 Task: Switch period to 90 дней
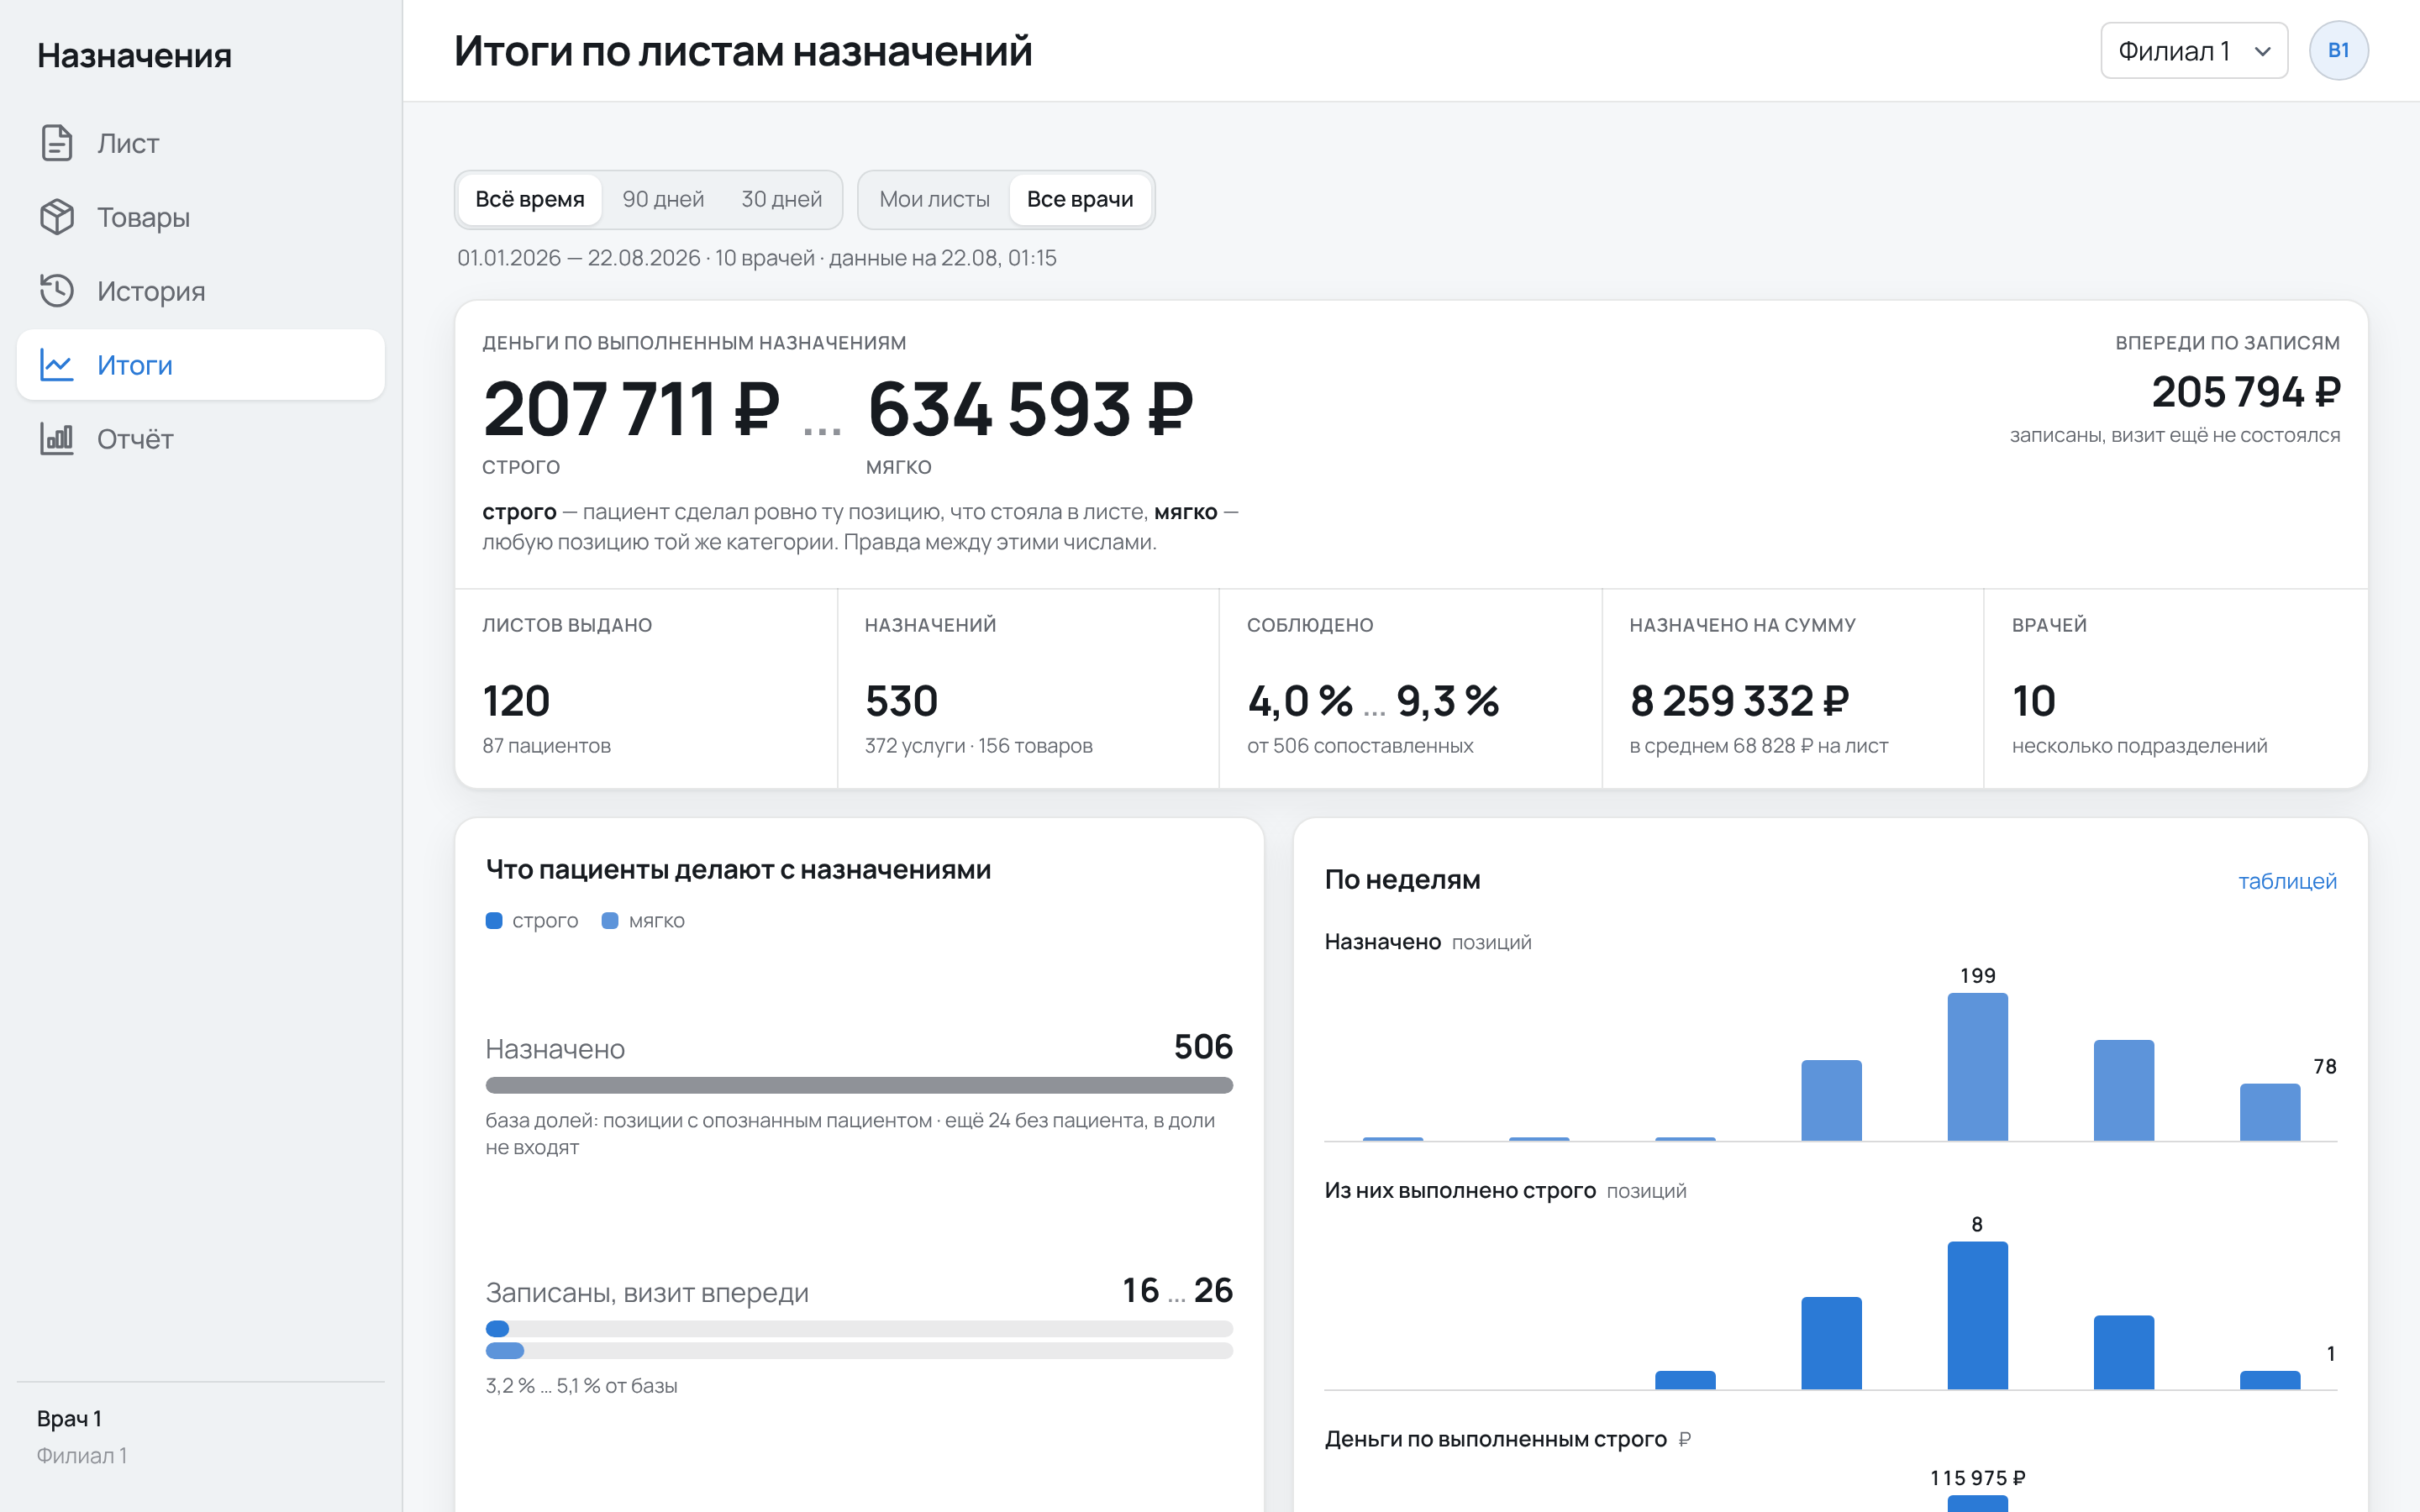click(x=663, y=199)
